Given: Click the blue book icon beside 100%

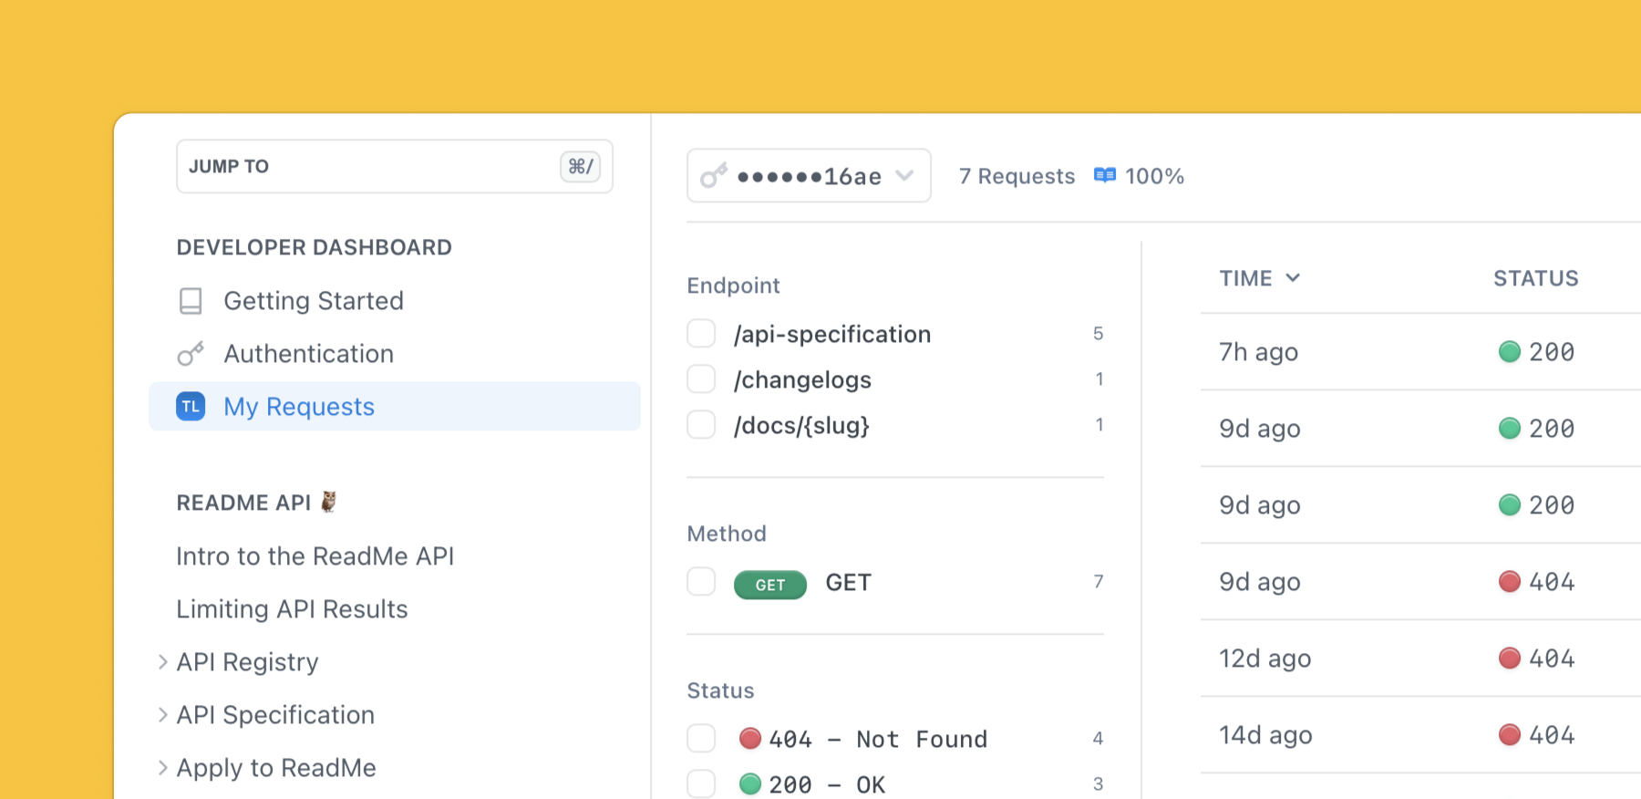Looking at the screenshot, I should (x=1105, y=175).
